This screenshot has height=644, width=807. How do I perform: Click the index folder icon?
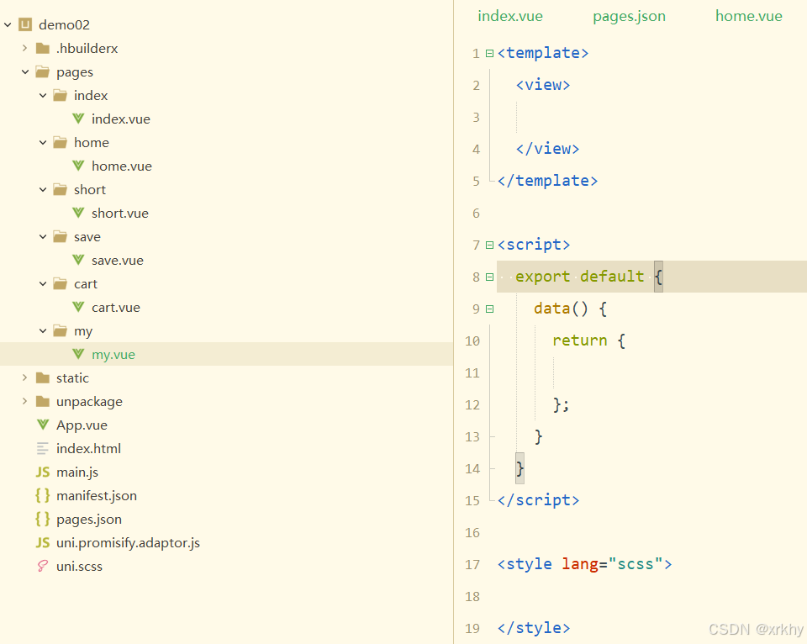61,95
